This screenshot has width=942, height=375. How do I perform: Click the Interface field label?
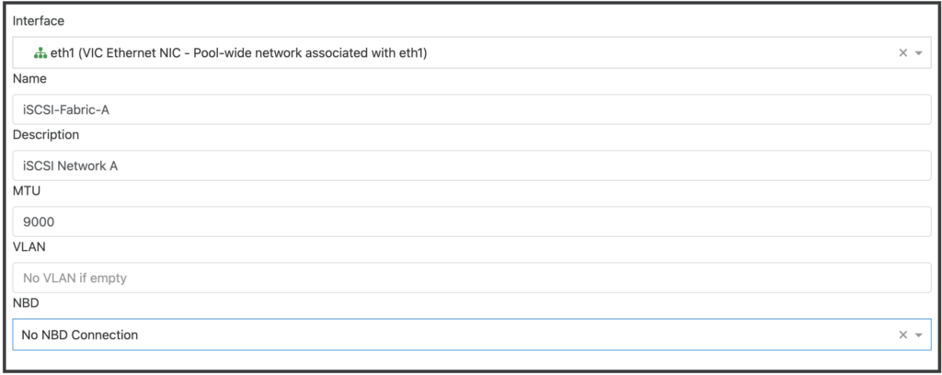click(x=39, y=20)
